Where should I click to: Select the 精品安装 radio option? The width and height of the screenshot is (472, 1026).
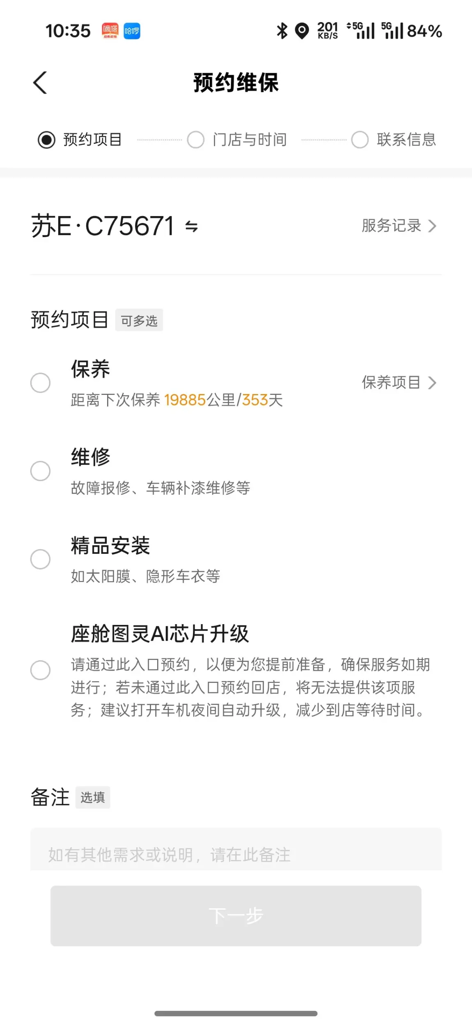tap(41, 559)
